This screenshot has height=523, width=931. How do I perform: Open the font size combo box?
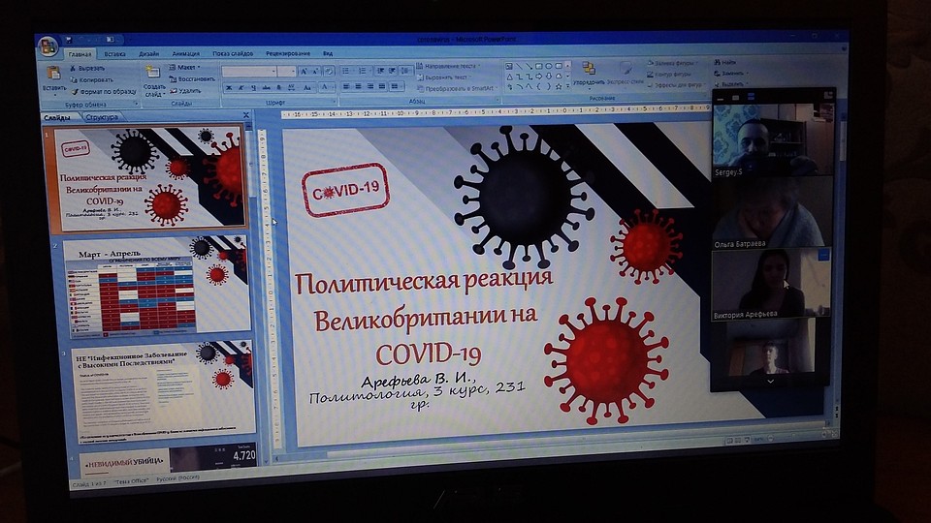coord(286,71)
